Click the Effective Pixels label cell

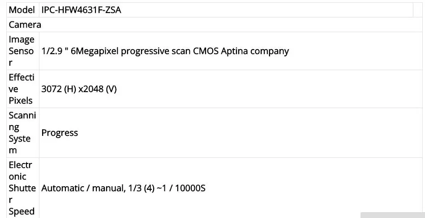coord(23,89)
